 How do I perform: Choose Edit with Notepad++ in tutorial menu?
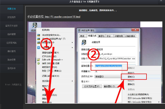click(52, 60)
